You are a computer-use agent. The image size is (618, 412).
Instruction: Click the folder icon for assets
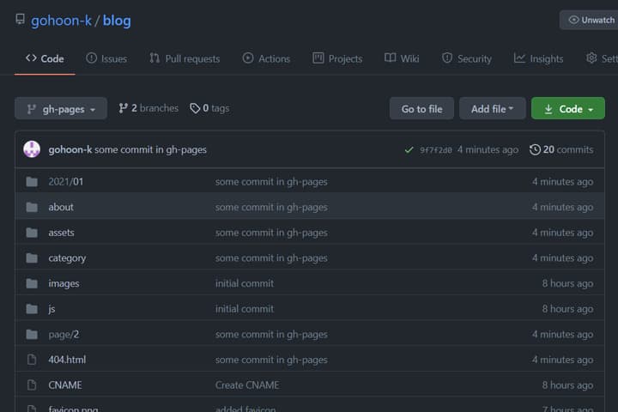click(x=32, y=233)
